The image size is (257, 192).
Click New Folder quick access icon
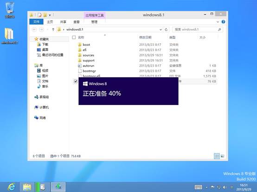(45, 15)
